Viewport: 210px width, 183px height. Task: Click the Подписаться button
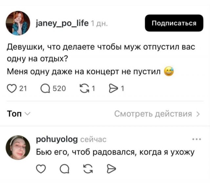pos(174,23)
